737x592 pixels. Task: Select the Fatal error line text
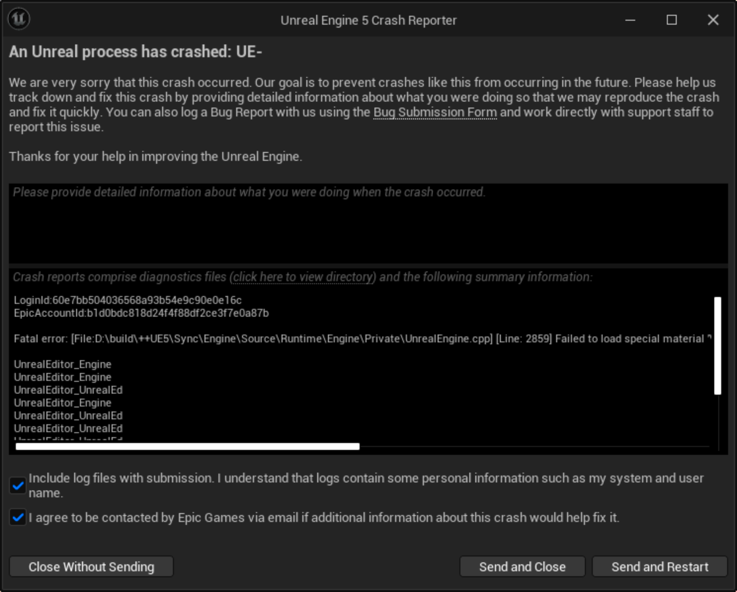point(362,339)
